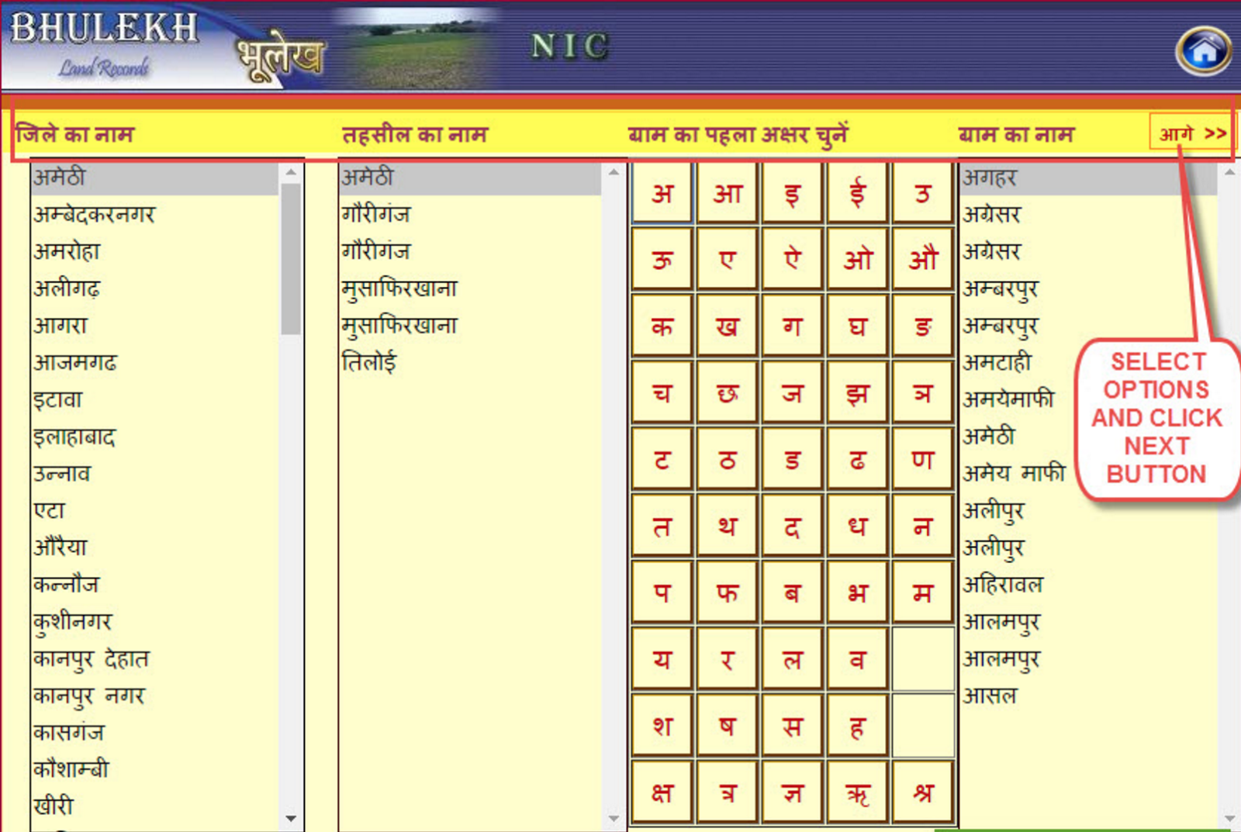Choose the भ letter button

[x=857, y=592]
